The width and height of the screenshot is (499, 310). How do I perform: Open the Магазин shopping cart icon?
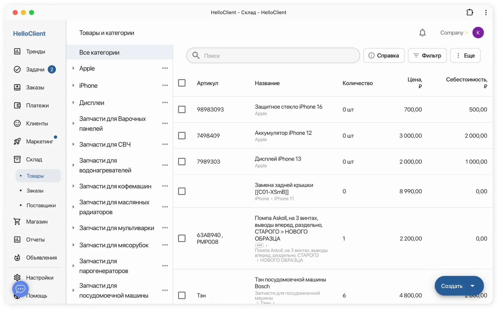(17, 221)
